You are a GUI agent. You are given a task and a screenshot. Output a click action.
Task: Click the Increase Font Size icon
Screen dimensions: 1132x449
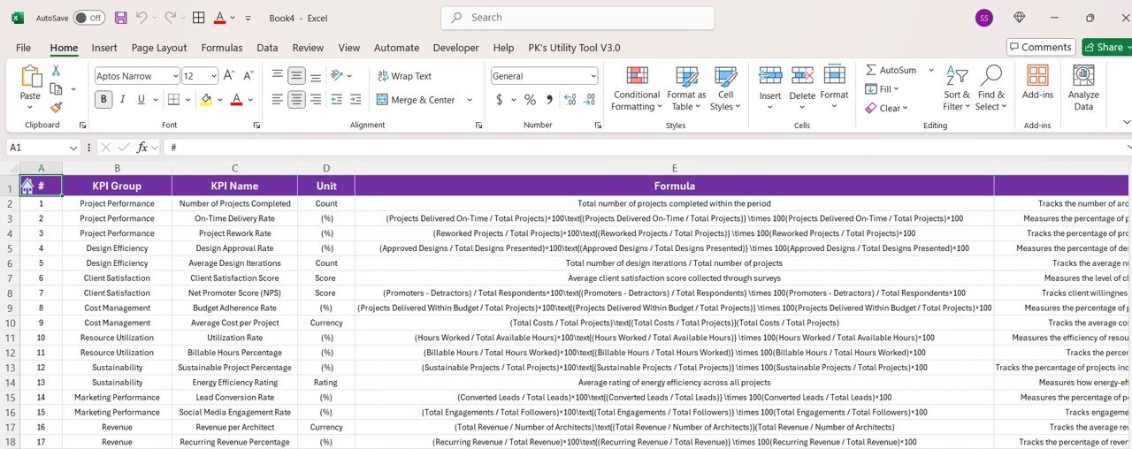click(x=229, y=76)
